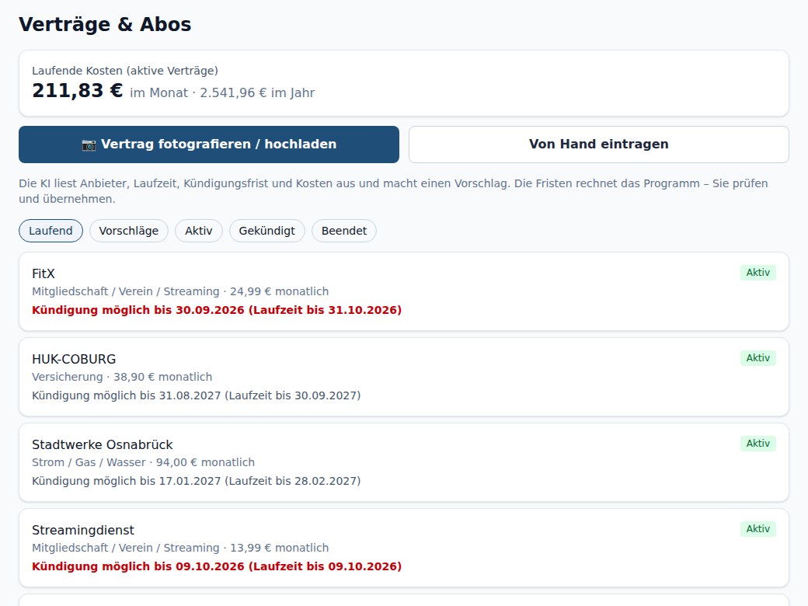This screenshot has width=808, height=606.
Task: Click the 'Aktiv' badge on FitX
Action: tap(758, 273)
